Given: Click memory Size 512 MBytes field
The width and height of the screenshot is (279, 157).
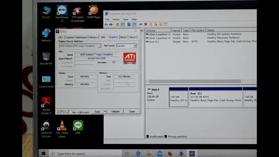Looking at the screenshot, I should [x=124, y=77].
